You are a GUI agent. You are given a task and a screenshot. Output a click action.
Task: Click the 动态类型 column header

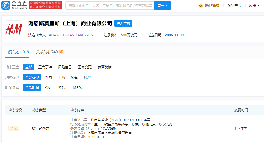[x=39, y=110]
